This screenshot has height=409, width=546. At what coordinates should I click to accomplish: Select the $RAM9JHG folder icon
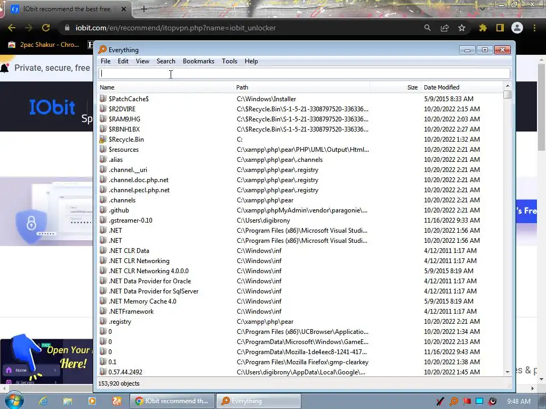(103, 119)
